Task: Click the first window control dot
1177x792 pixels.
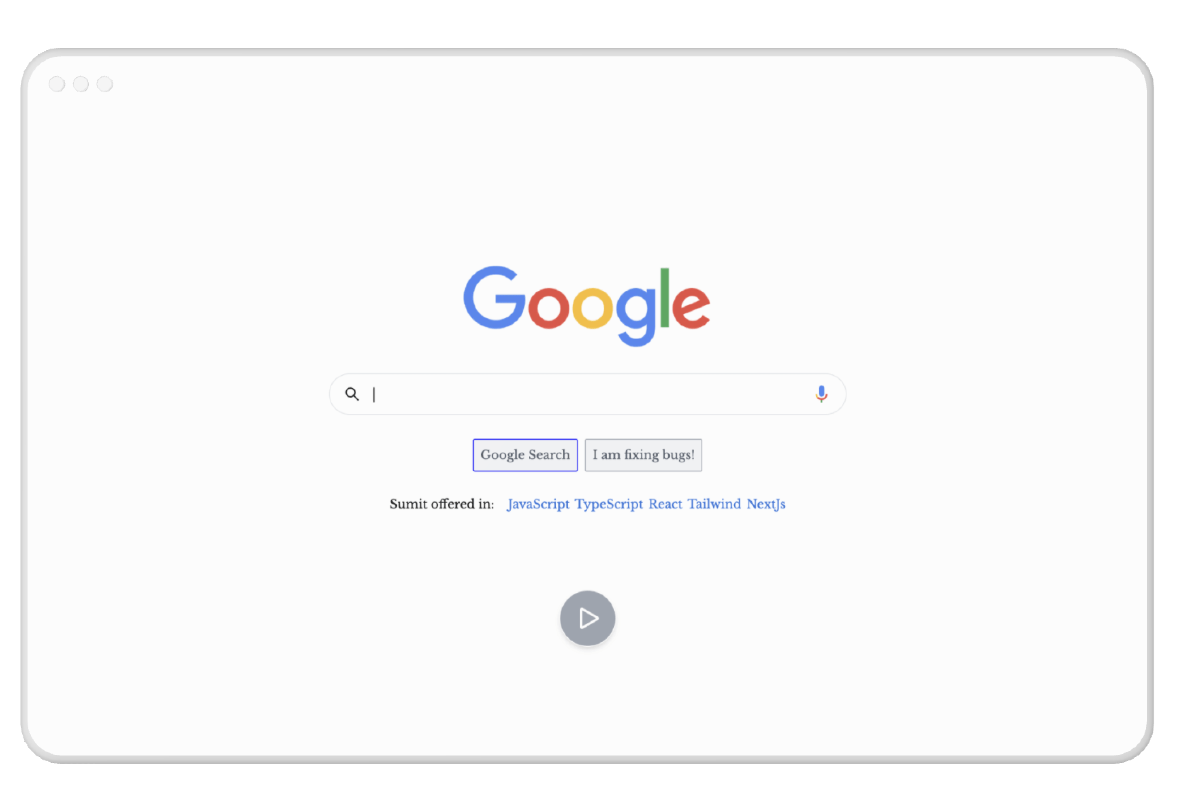Action: pyautogui.click(x=57, y=84)
